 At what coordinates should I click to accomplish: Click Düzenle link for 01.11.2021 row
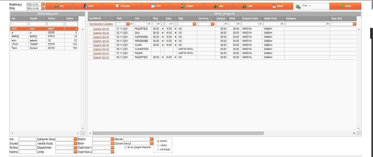(x=97, y=29)
